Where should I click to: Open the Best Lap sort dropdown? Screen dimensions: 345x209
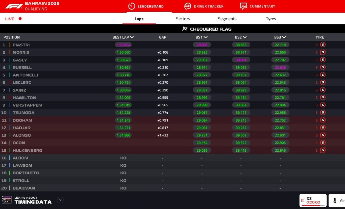pos(132,37)
